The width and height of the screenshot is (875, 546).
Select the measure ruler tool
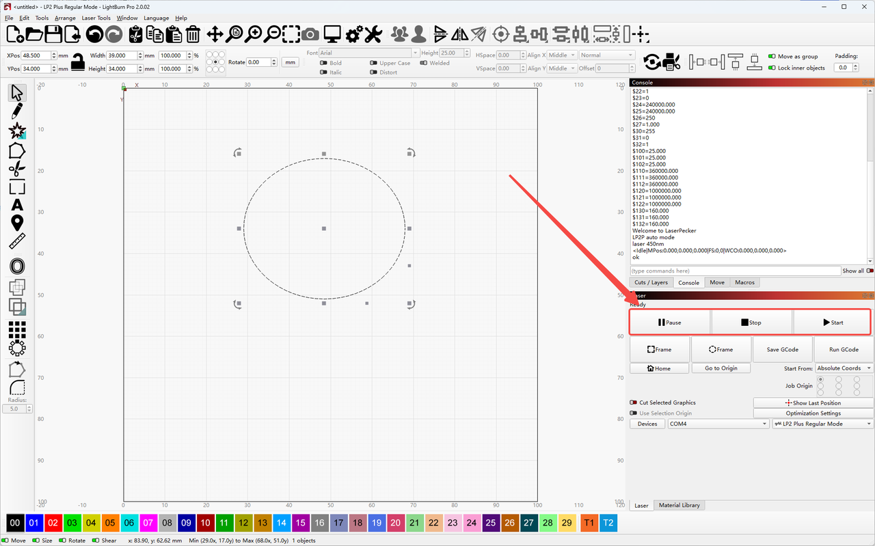[17, 241]
